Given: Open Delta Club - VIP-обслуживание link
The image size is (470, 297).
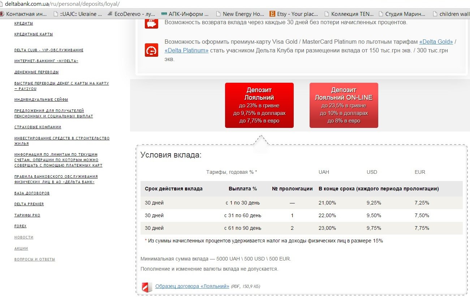Looking at the screenshot, I should tap(49, 50).
